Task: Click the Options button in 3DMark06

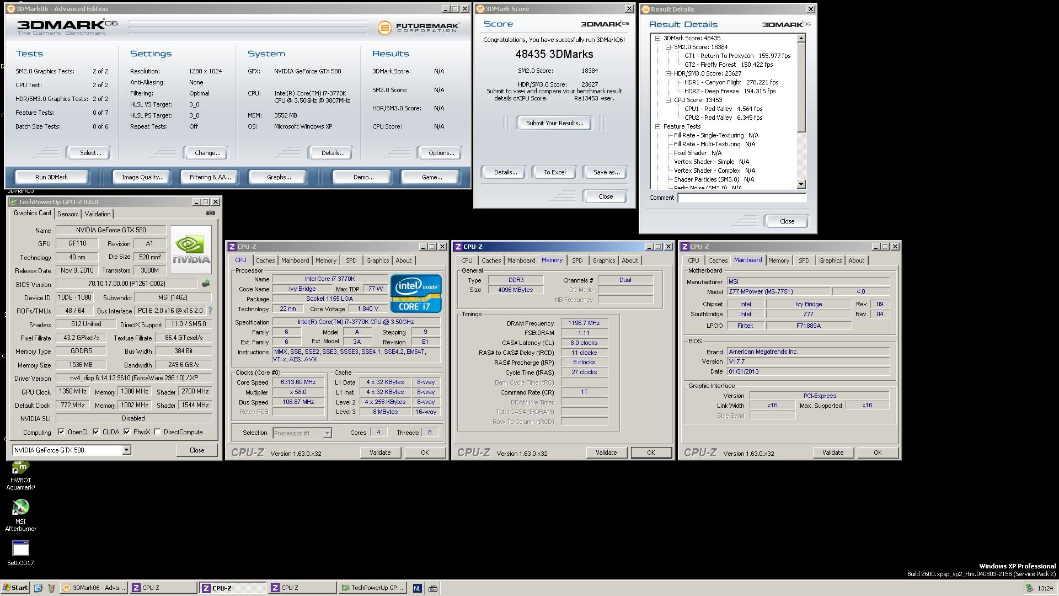Action: tap(441, 153)
